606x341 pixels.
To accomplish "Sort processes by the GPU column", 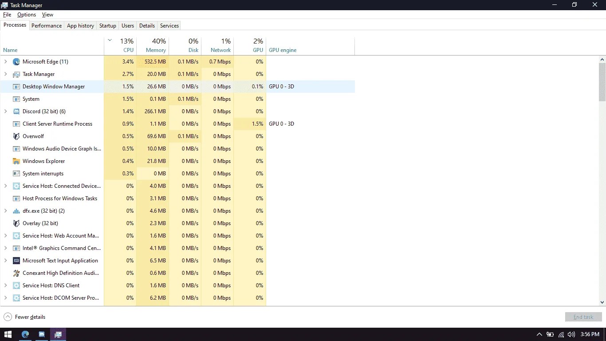I will (x=250, y=46).
